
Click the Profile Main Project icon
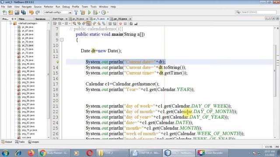[x=104, y=12]
